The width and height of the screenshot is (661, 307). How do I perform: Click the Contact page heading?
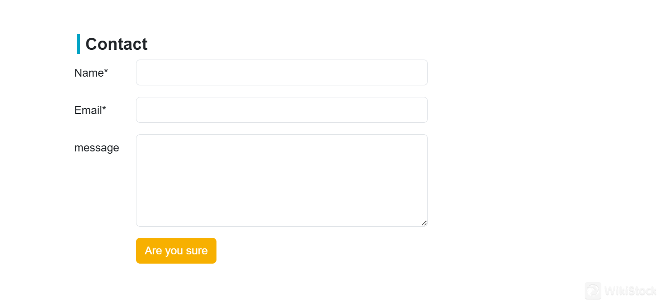[x=116, y=44]
